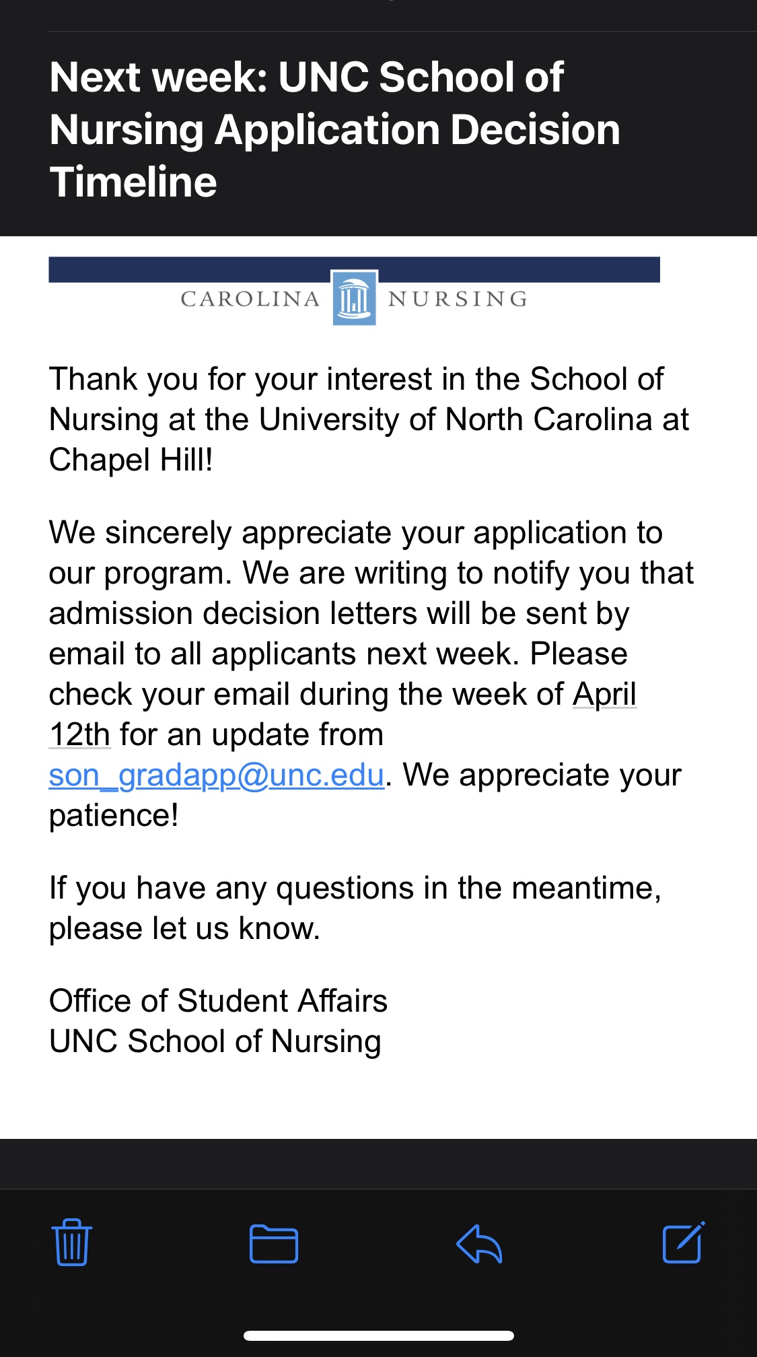757x1357 pixels.
Task: Compose a new message with pencil icon
Action: coord(684,1242)
